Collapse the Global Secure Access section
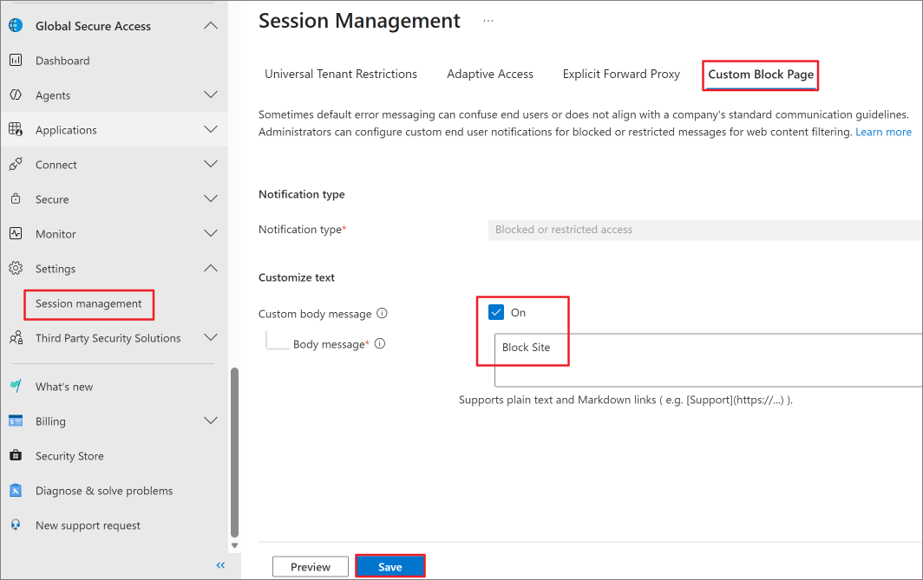 210,25
